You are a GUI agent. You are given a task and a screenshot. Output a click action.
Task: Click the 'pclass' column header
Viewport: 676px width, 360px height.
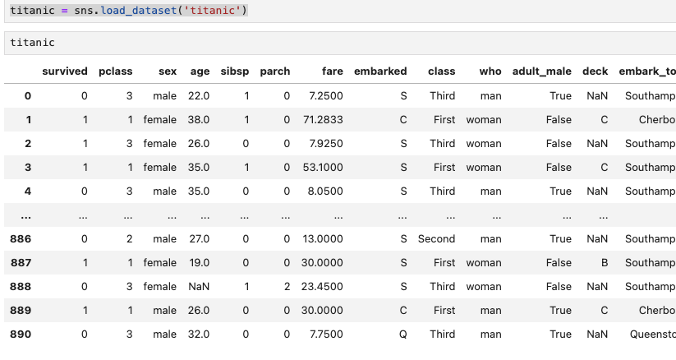[116, 72]
